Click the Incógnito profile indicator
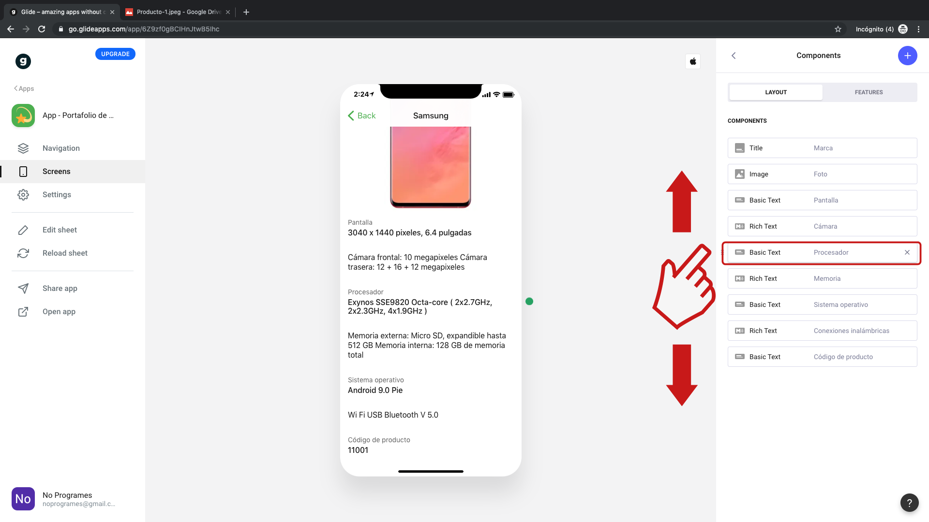 tap(881, 29)
